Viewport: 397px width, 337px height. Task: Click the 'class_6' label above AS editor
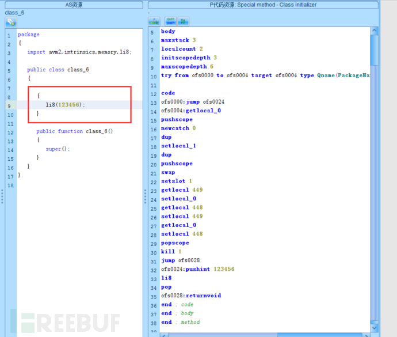point(14,13)
